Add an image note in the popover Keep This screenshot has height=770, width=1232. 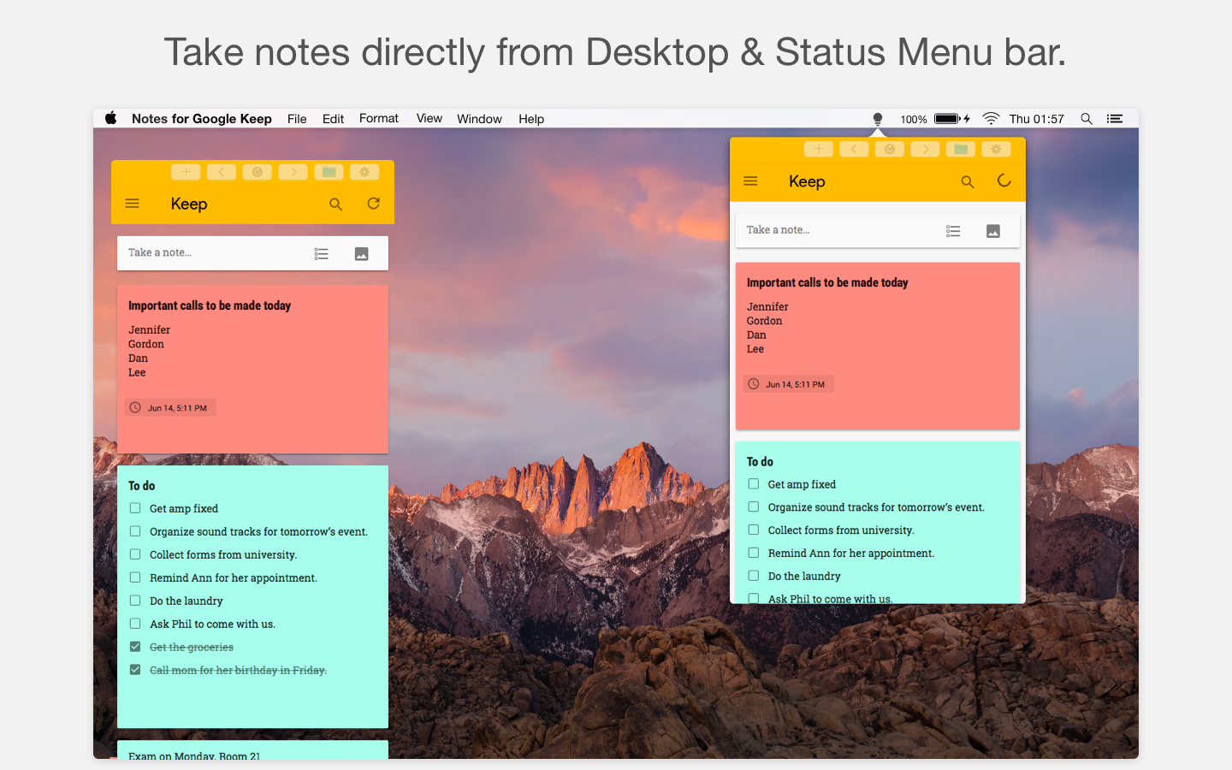click(x=993, y=231)
